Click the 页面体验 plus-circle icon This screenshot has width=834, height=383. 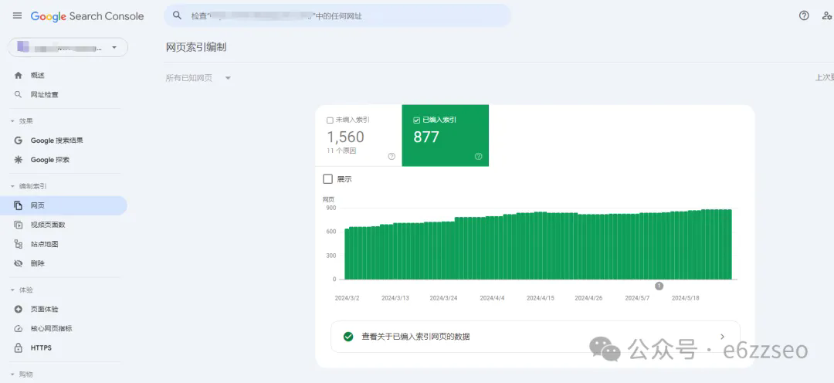[18, 309]
